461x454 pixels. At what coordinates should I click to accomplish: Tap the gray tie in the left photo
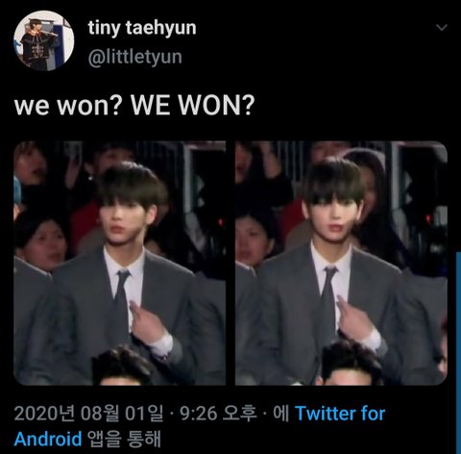[121, 301]
